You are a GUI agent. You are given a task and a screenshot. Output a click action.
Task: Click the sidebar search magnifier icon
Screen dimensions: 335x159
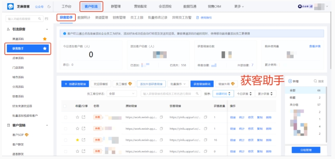pos(40,19)
